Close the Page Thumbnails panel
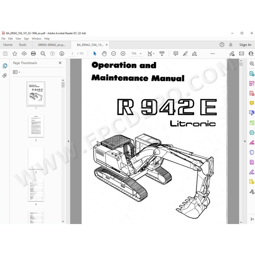The image size is (255, 255). 60,63
